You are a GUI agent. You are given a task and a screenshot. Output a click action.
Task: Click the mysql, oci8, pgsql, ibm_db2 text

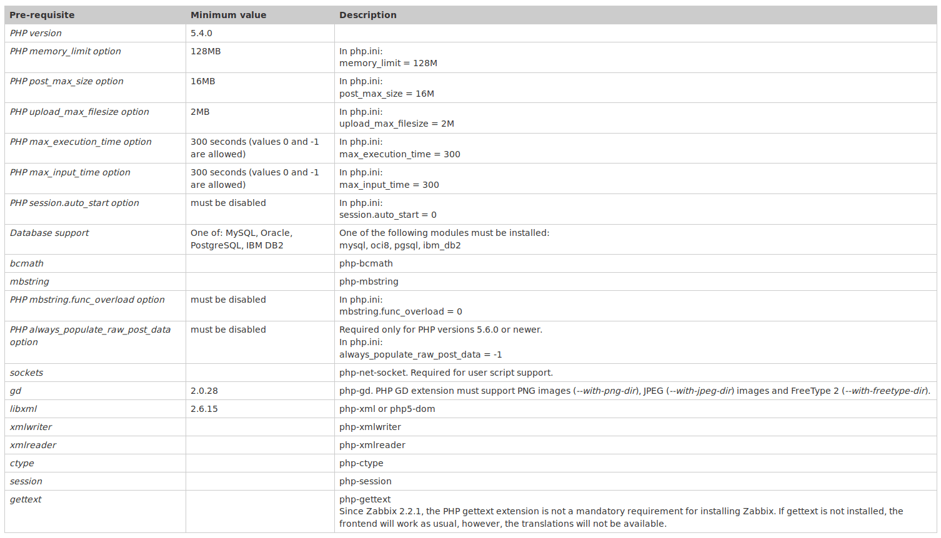[x=400, y=245]
